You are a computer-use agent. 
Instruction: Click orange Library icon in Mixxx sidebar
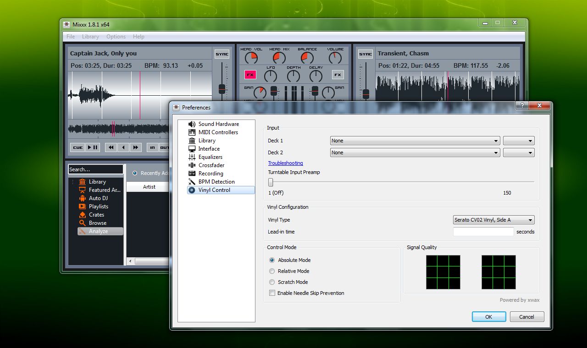[x=82, y=182]
